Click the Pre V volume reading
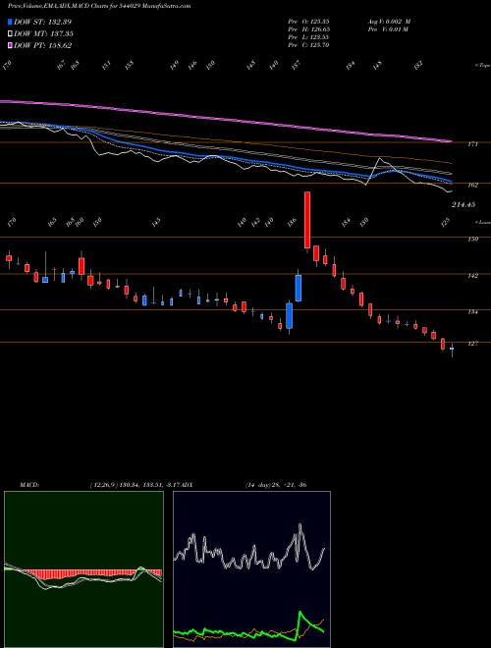This screenshot has height=648, width=491. (x=388, y=29)
